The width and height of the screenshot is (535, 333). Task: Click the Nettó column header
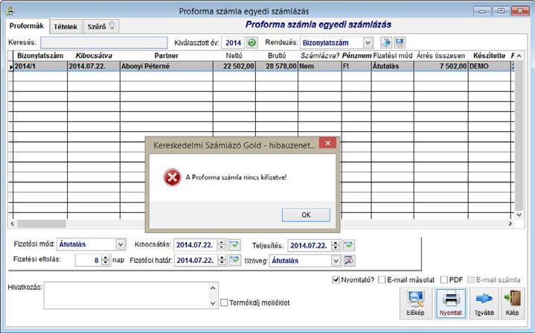[x=234, y=56]
